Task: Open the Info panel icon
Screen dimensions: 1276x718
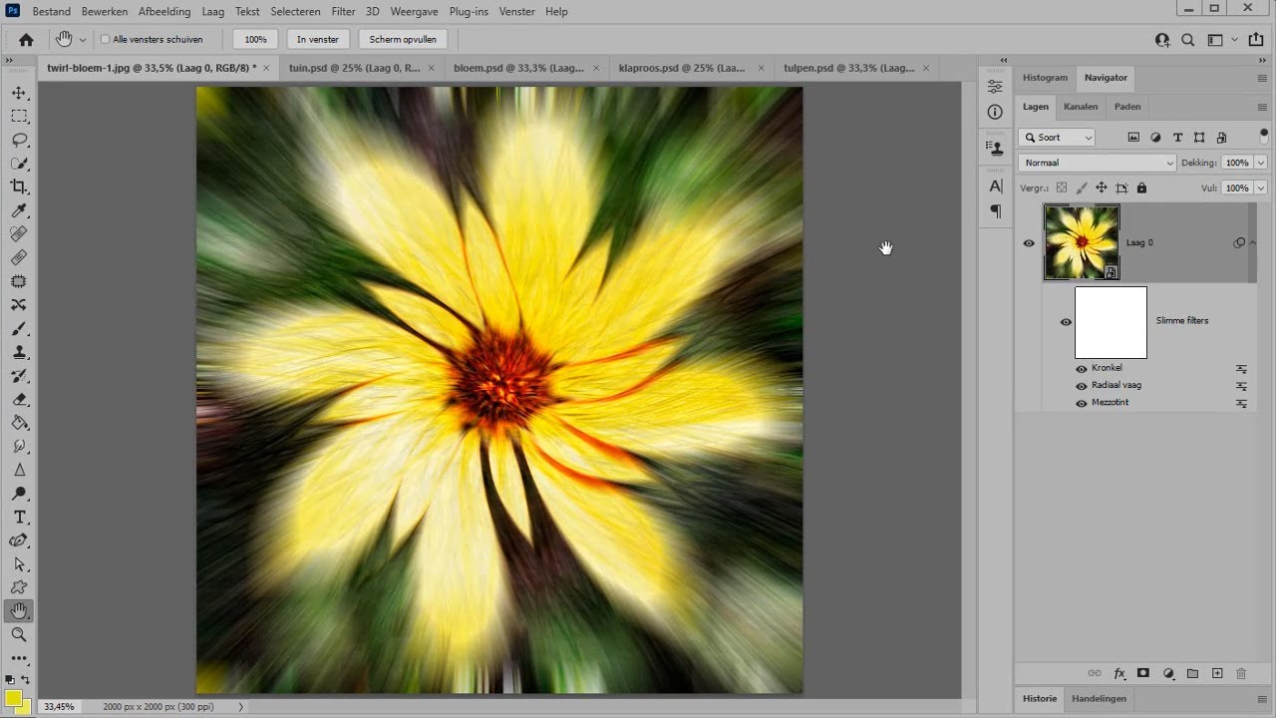Action: click(x=995, y=112)
